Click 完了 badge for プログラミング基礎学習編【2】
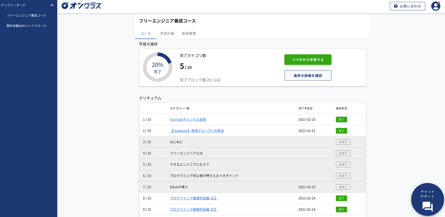 [x=342, y=209]
